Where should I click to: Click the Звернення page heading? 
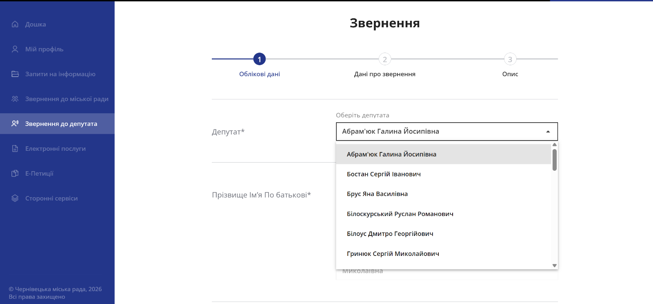385,23
